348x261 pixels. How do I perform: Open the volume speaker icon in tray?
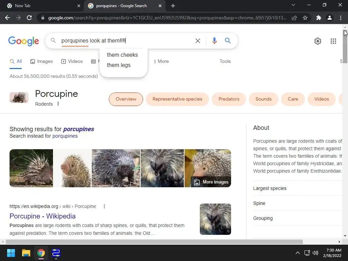[315, 253]
